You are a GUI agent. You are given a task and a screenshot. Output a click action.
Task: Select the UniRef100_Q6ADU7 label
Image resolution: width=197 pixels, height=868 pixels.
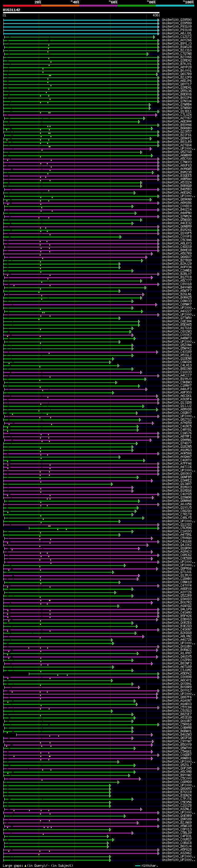(177, 257)
